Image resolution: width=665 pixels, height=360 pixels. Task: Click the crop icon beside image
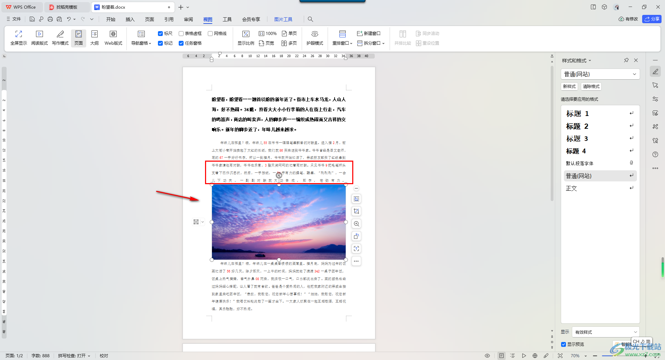coord(356,211)
